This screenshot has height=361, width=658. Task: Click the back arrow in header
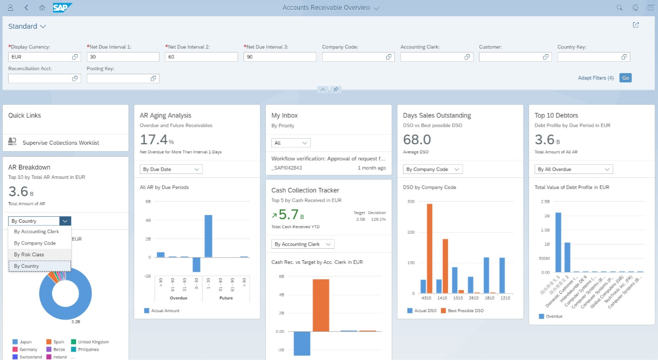[x=27, y=8]
